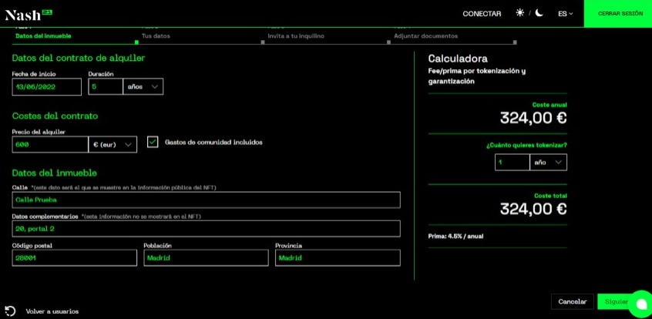Go to the 'Tus datos' step
The width and height of the screenshot is (652, 319).
pos(156,36)
